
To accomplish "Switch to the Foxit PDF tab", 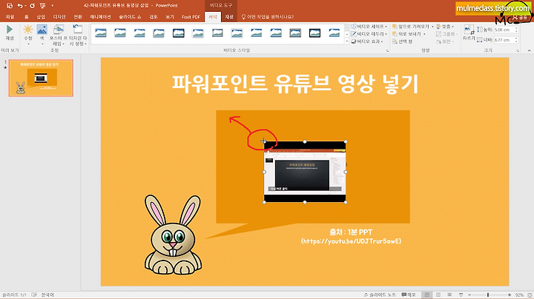I will [191, 17].
